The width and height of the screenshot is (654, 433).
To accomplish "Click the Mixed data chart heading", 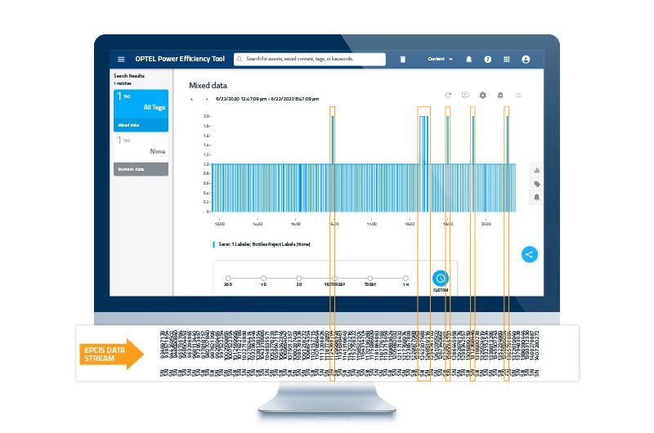I will [x=208, y=86].
